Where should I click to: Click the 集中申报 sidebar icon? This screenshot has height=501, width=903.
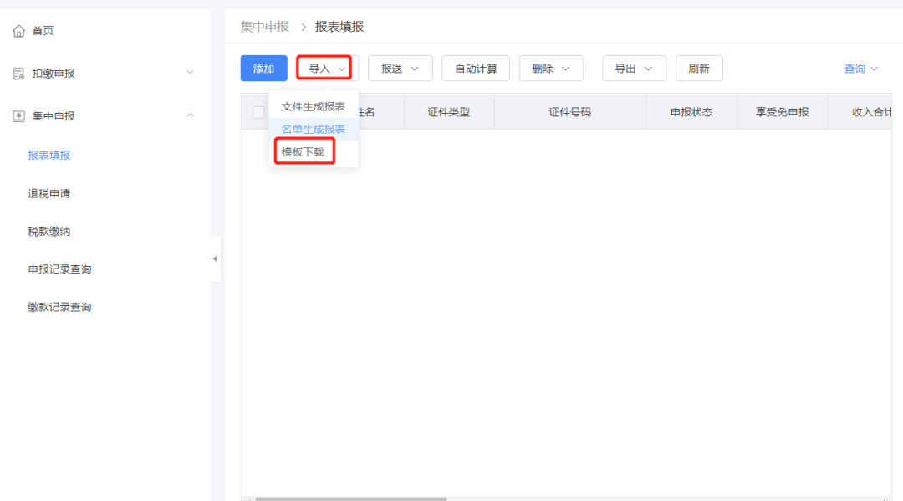(x=18, y=116)
